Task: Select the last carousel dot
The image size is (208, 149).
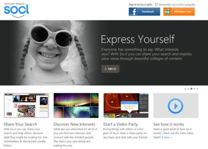Action: coord(197,89)
